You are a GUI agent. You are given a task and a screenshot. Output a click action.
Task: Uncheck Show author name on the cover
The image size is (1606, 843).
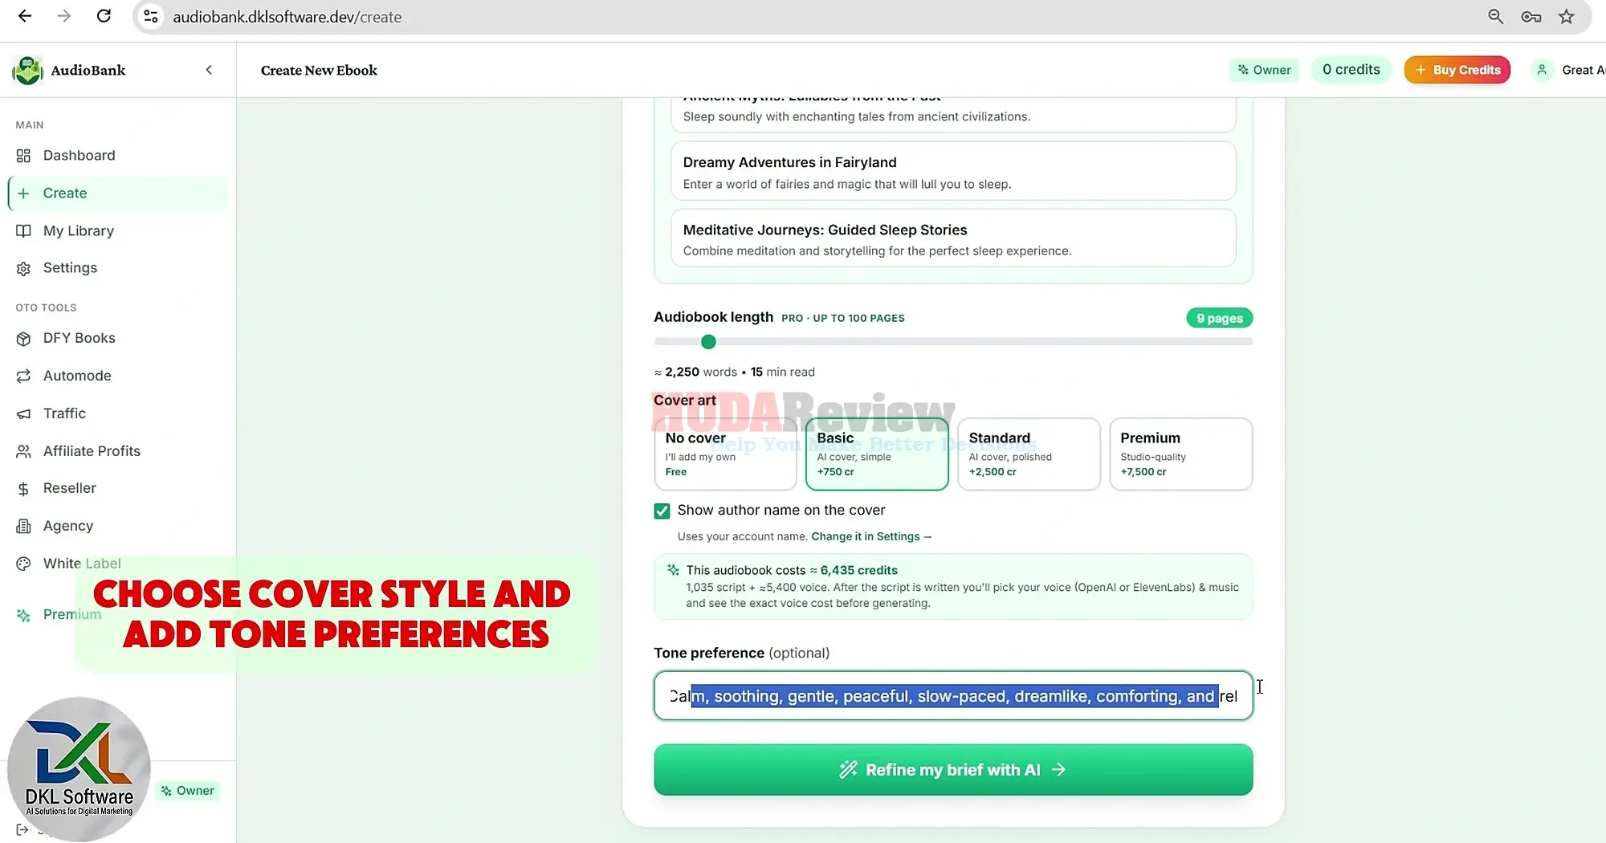point(662,511)
